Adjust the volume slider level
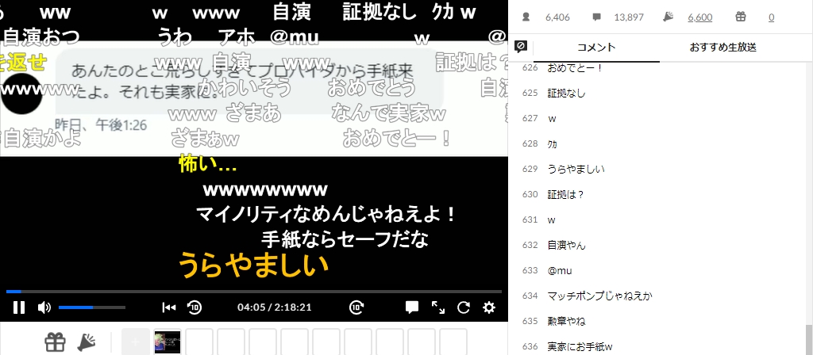Screen dimensions: 813x355 point(91,307)
